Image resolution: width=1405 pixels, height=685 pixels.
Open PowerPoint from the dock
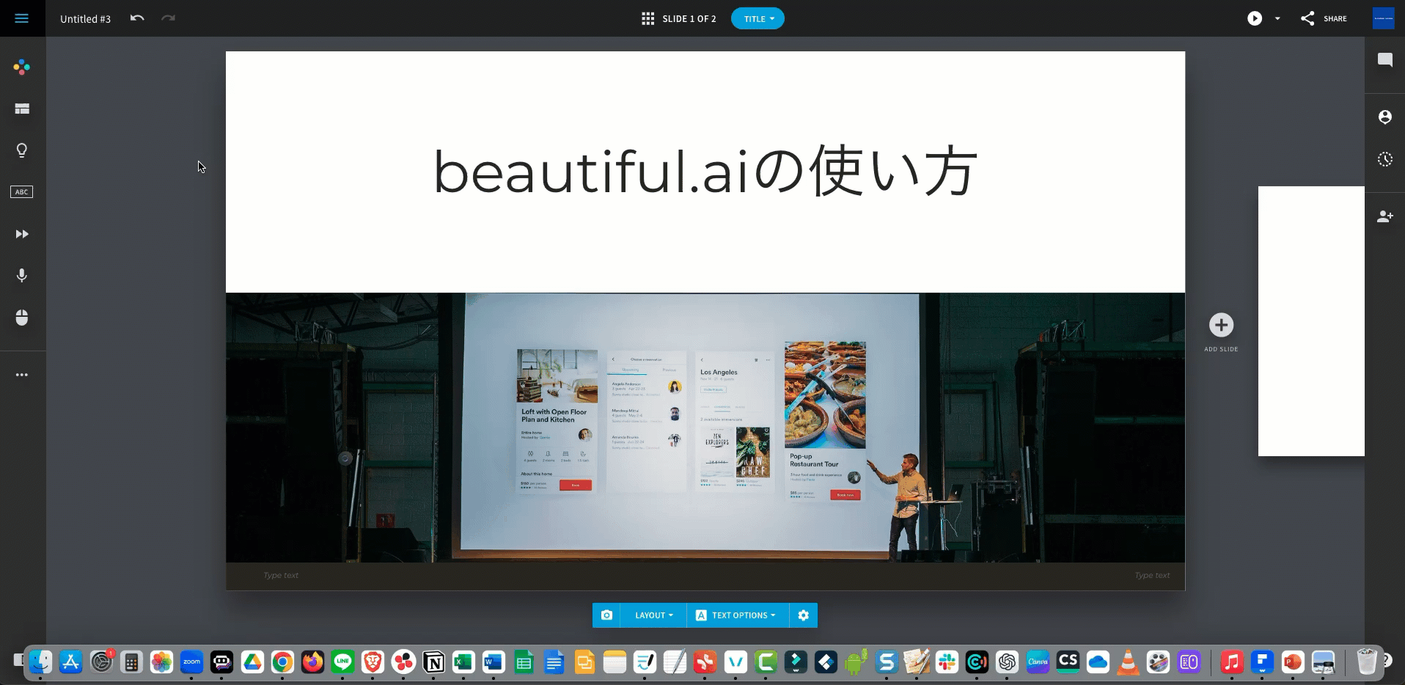tap(1293, 662)
